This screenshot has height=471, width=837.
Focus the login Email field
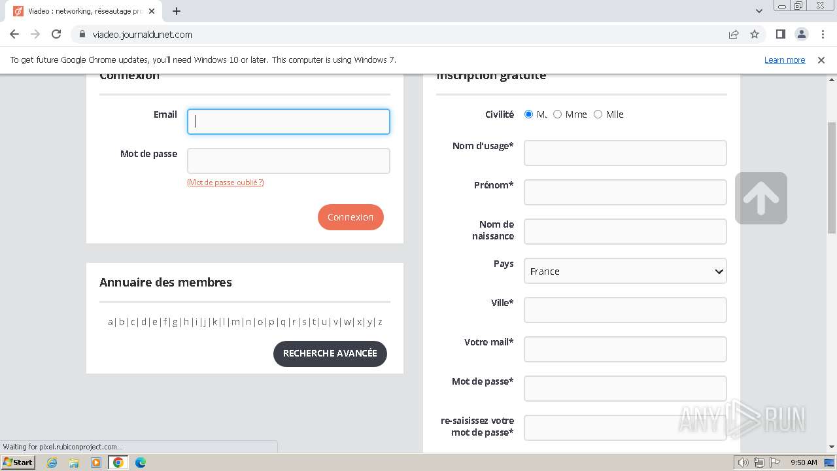(x=288, y=122)
